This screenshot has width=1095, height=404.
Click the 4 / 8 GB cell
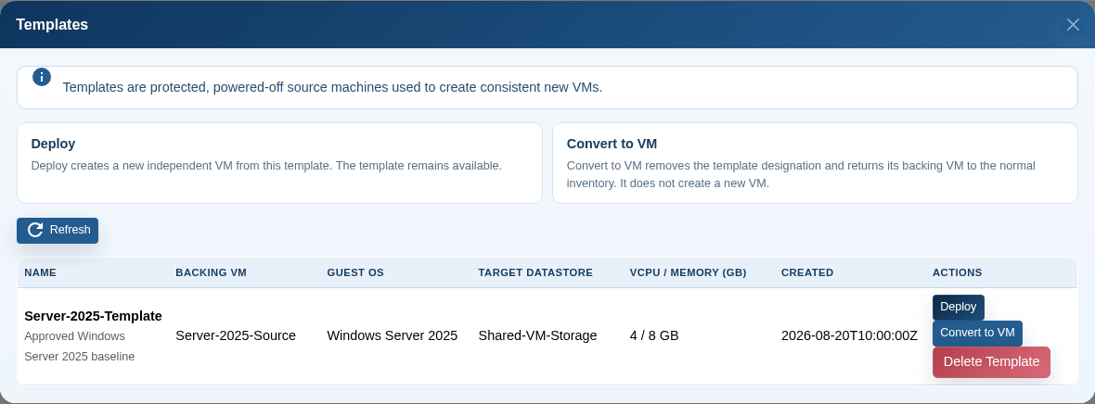point(654,335)
